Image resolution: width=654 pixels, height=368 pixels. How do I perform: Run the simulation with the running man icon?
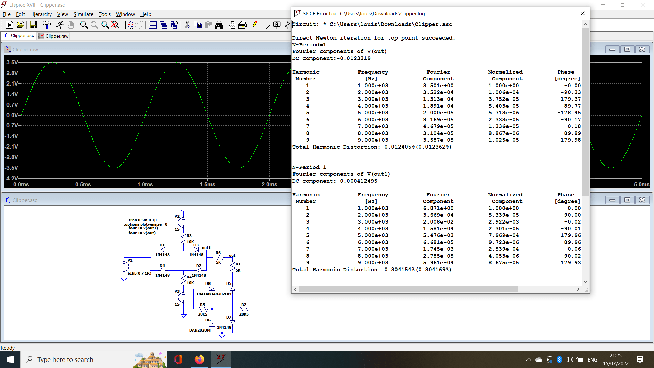point(60,25)
